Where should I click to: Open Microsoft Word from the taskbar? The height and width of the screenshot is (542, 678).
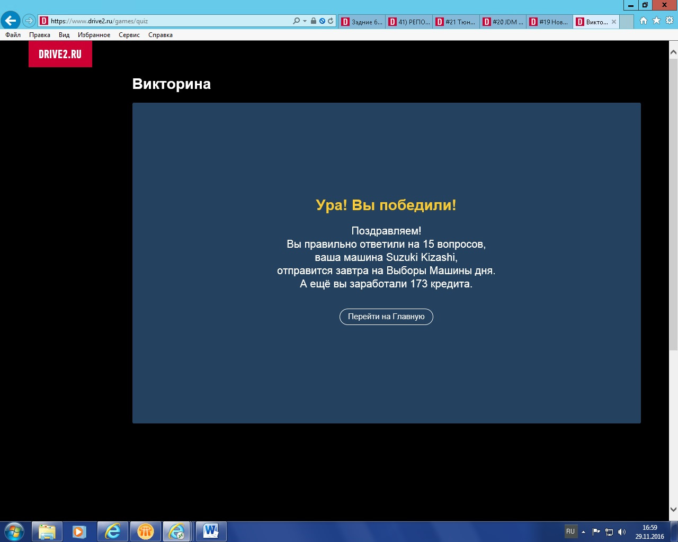pyautogui.click(x=211, y=531)
